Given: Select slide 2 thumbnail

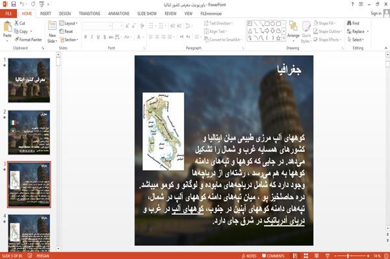Looking at the screenshot, I should (x=29, y=132).
